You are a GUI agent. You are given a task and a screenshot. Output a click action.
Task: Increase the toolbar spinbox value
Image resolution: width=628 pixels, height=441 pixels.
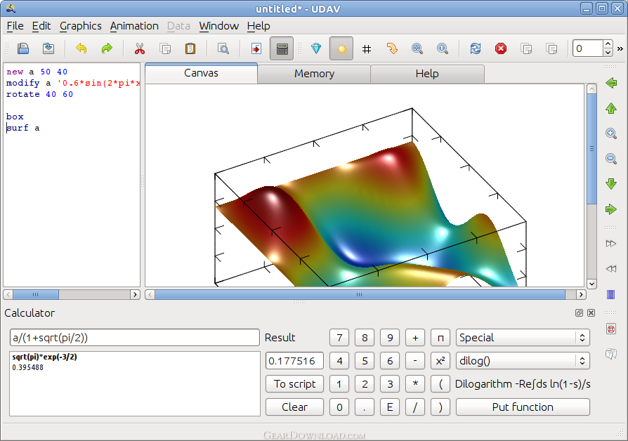[x=608, y=44]
